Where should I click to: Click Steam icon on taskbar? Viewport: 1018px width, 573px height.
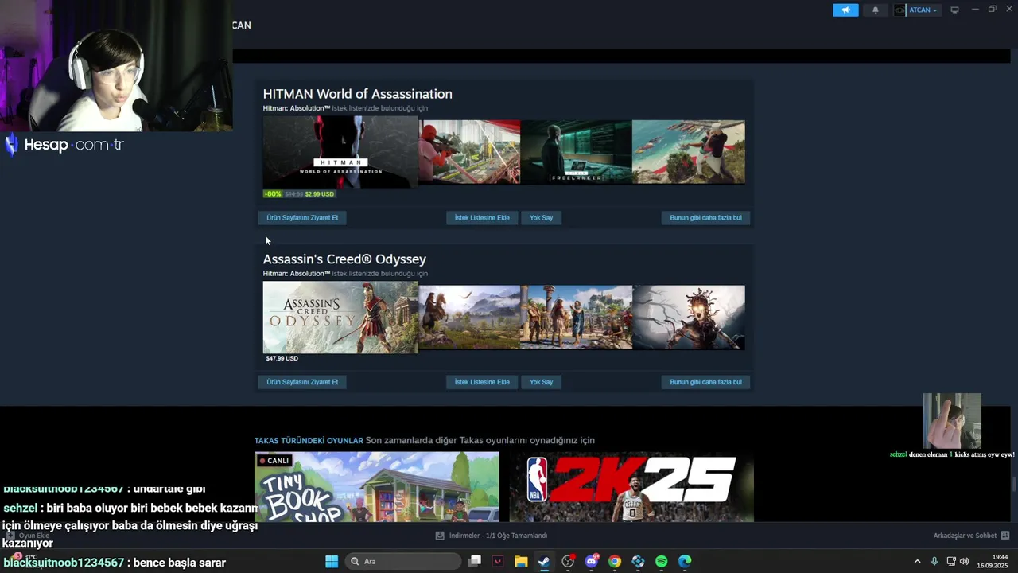click(544, 561)
